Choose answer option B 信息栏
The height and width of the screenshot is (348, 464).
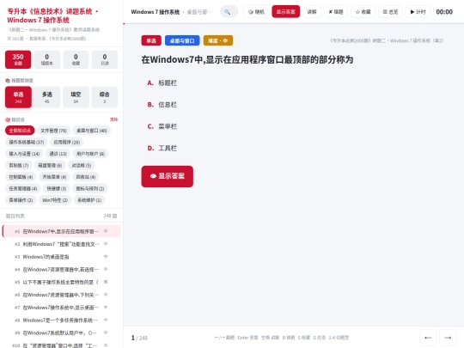point(162,105)
